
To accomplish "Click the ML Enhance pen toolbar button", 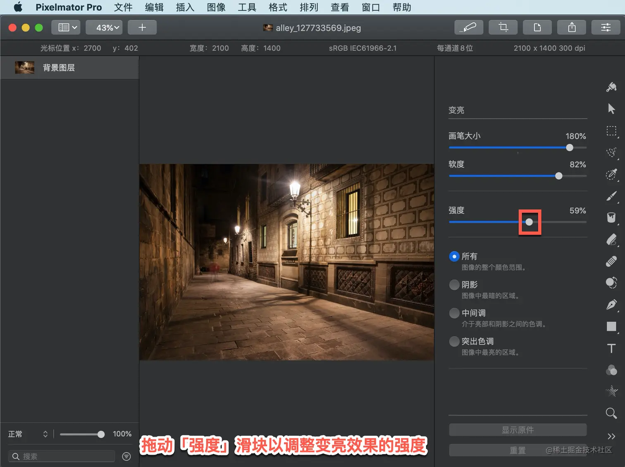I will point(468,27).
